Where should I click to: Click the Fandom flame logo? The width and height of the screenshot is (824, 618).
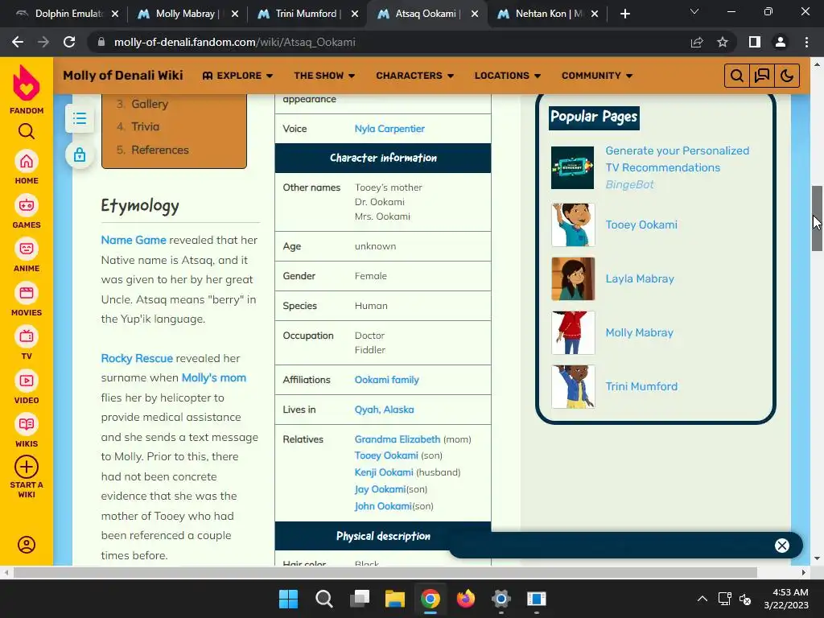point(27,83)
